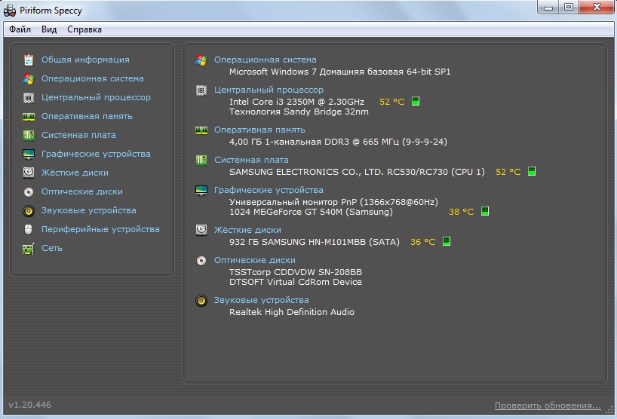Viewport: 617px width, 419px height.
Task: Click the text Intel Core i3 2350M @ 2.30GHz
Action: (x=296, y=102)
